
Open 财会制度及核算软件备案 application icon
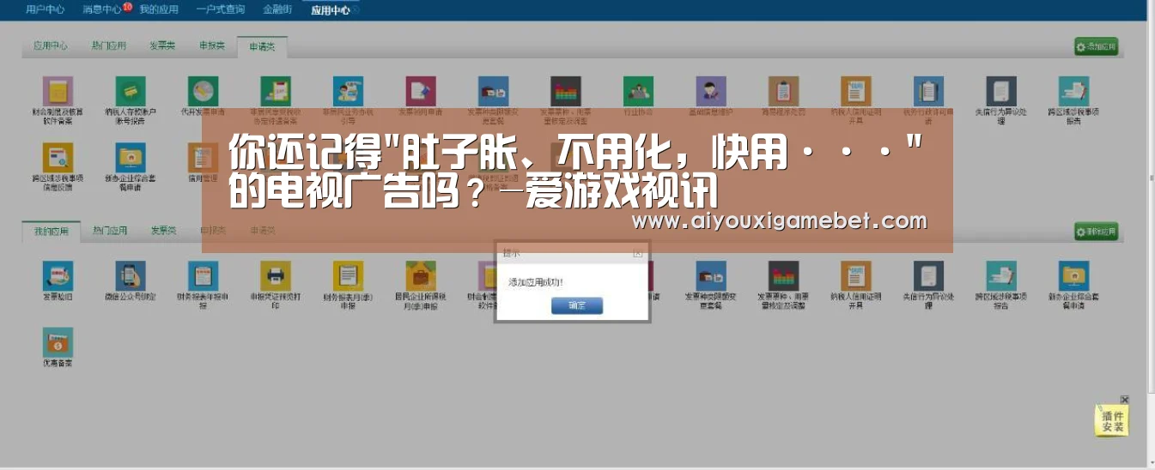click(58, 91)
